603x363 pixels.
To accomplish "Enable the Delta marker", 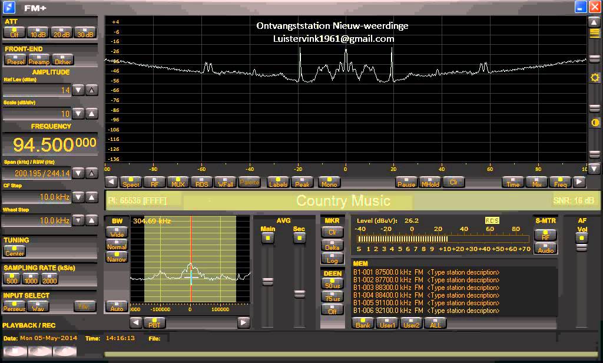I will [332, 245].
